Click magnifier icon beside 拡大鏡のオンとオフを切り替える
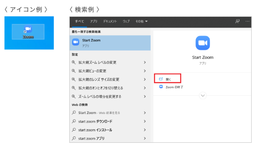 (x=74, y=88)
